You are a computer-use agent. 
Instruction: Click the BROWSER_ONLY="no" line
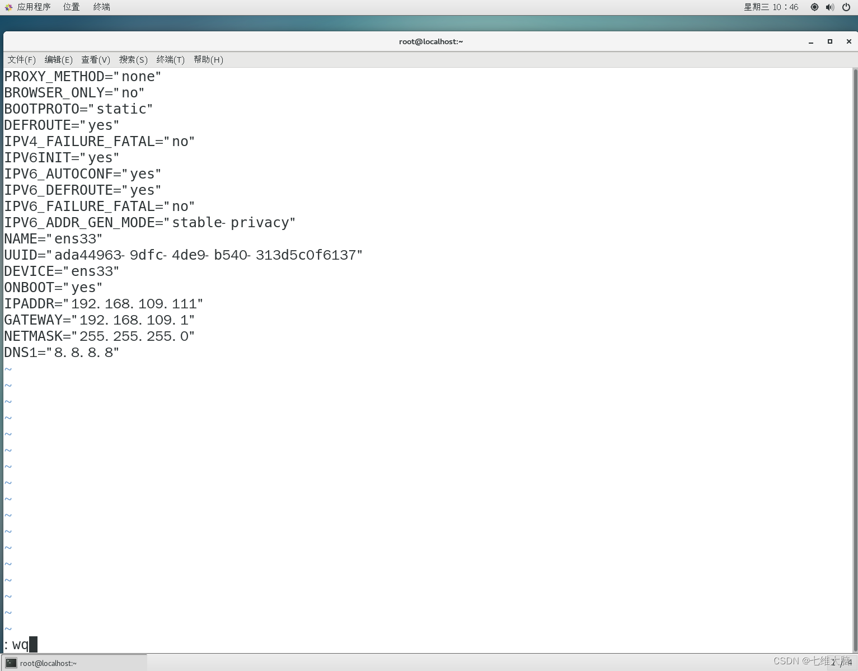(74, 93)
